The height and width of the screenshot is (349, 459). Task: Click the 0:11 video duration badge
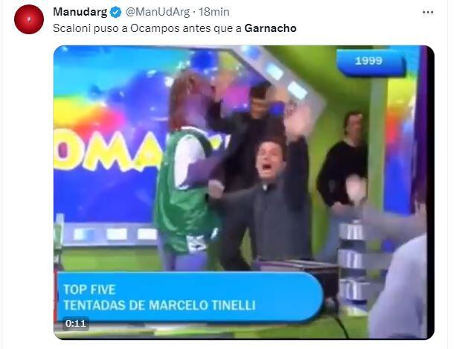pos(76,324)
